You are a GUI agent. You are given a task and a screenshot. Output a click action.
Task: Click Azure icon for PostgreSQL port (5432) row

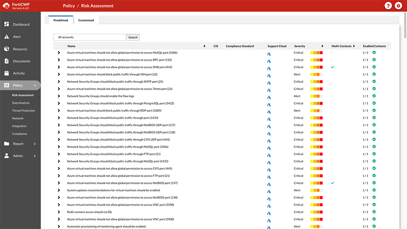click(269, 105)
